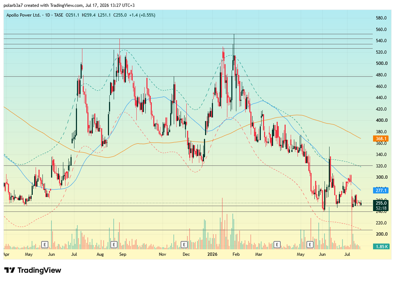Click the 52:18 bar countdown label
Viewport: 395px width, 281px height.
pos(381,208)
